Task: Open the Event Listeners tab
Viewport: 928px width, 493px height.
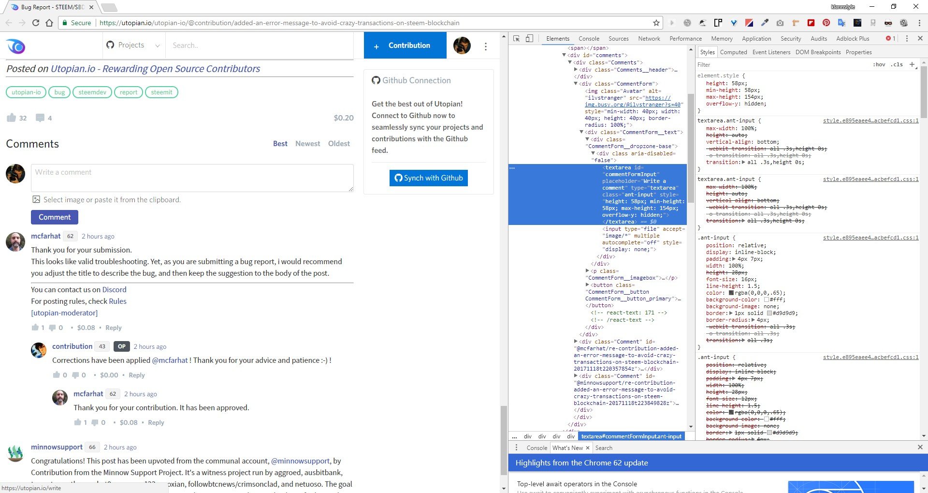Action: pos(771,52)
